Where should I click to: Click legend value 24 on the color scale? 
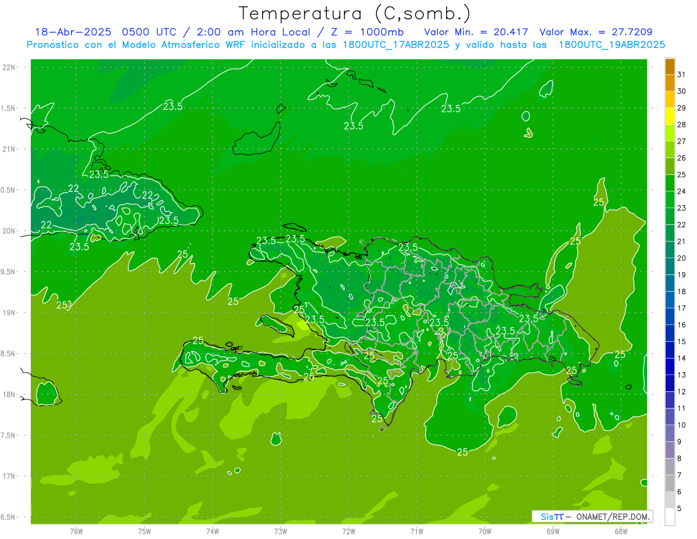pyautogui.click(x=682, y=191)
